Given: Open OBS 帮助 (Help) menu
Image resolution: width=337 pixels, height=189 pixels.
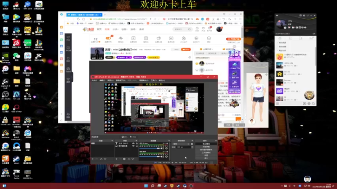Looking at the screenshot, I should click(162, 80).
